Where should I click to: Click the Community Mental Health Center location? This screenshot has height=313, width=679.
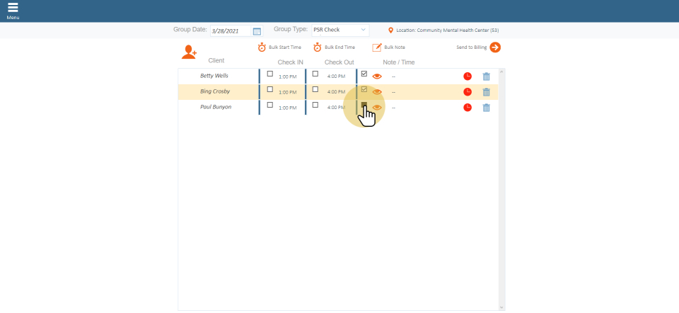[447, 30]
